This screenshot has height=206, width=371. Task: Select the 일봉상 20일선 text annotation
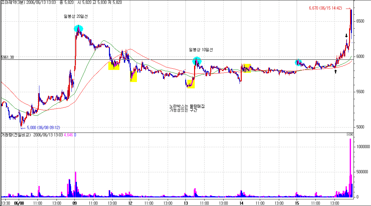(x=76, y=16)
